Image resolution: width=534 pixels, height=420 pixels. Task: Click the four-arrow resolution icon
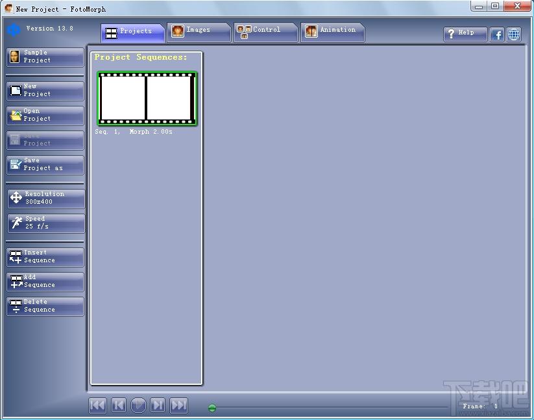click(x=16, y=197)
